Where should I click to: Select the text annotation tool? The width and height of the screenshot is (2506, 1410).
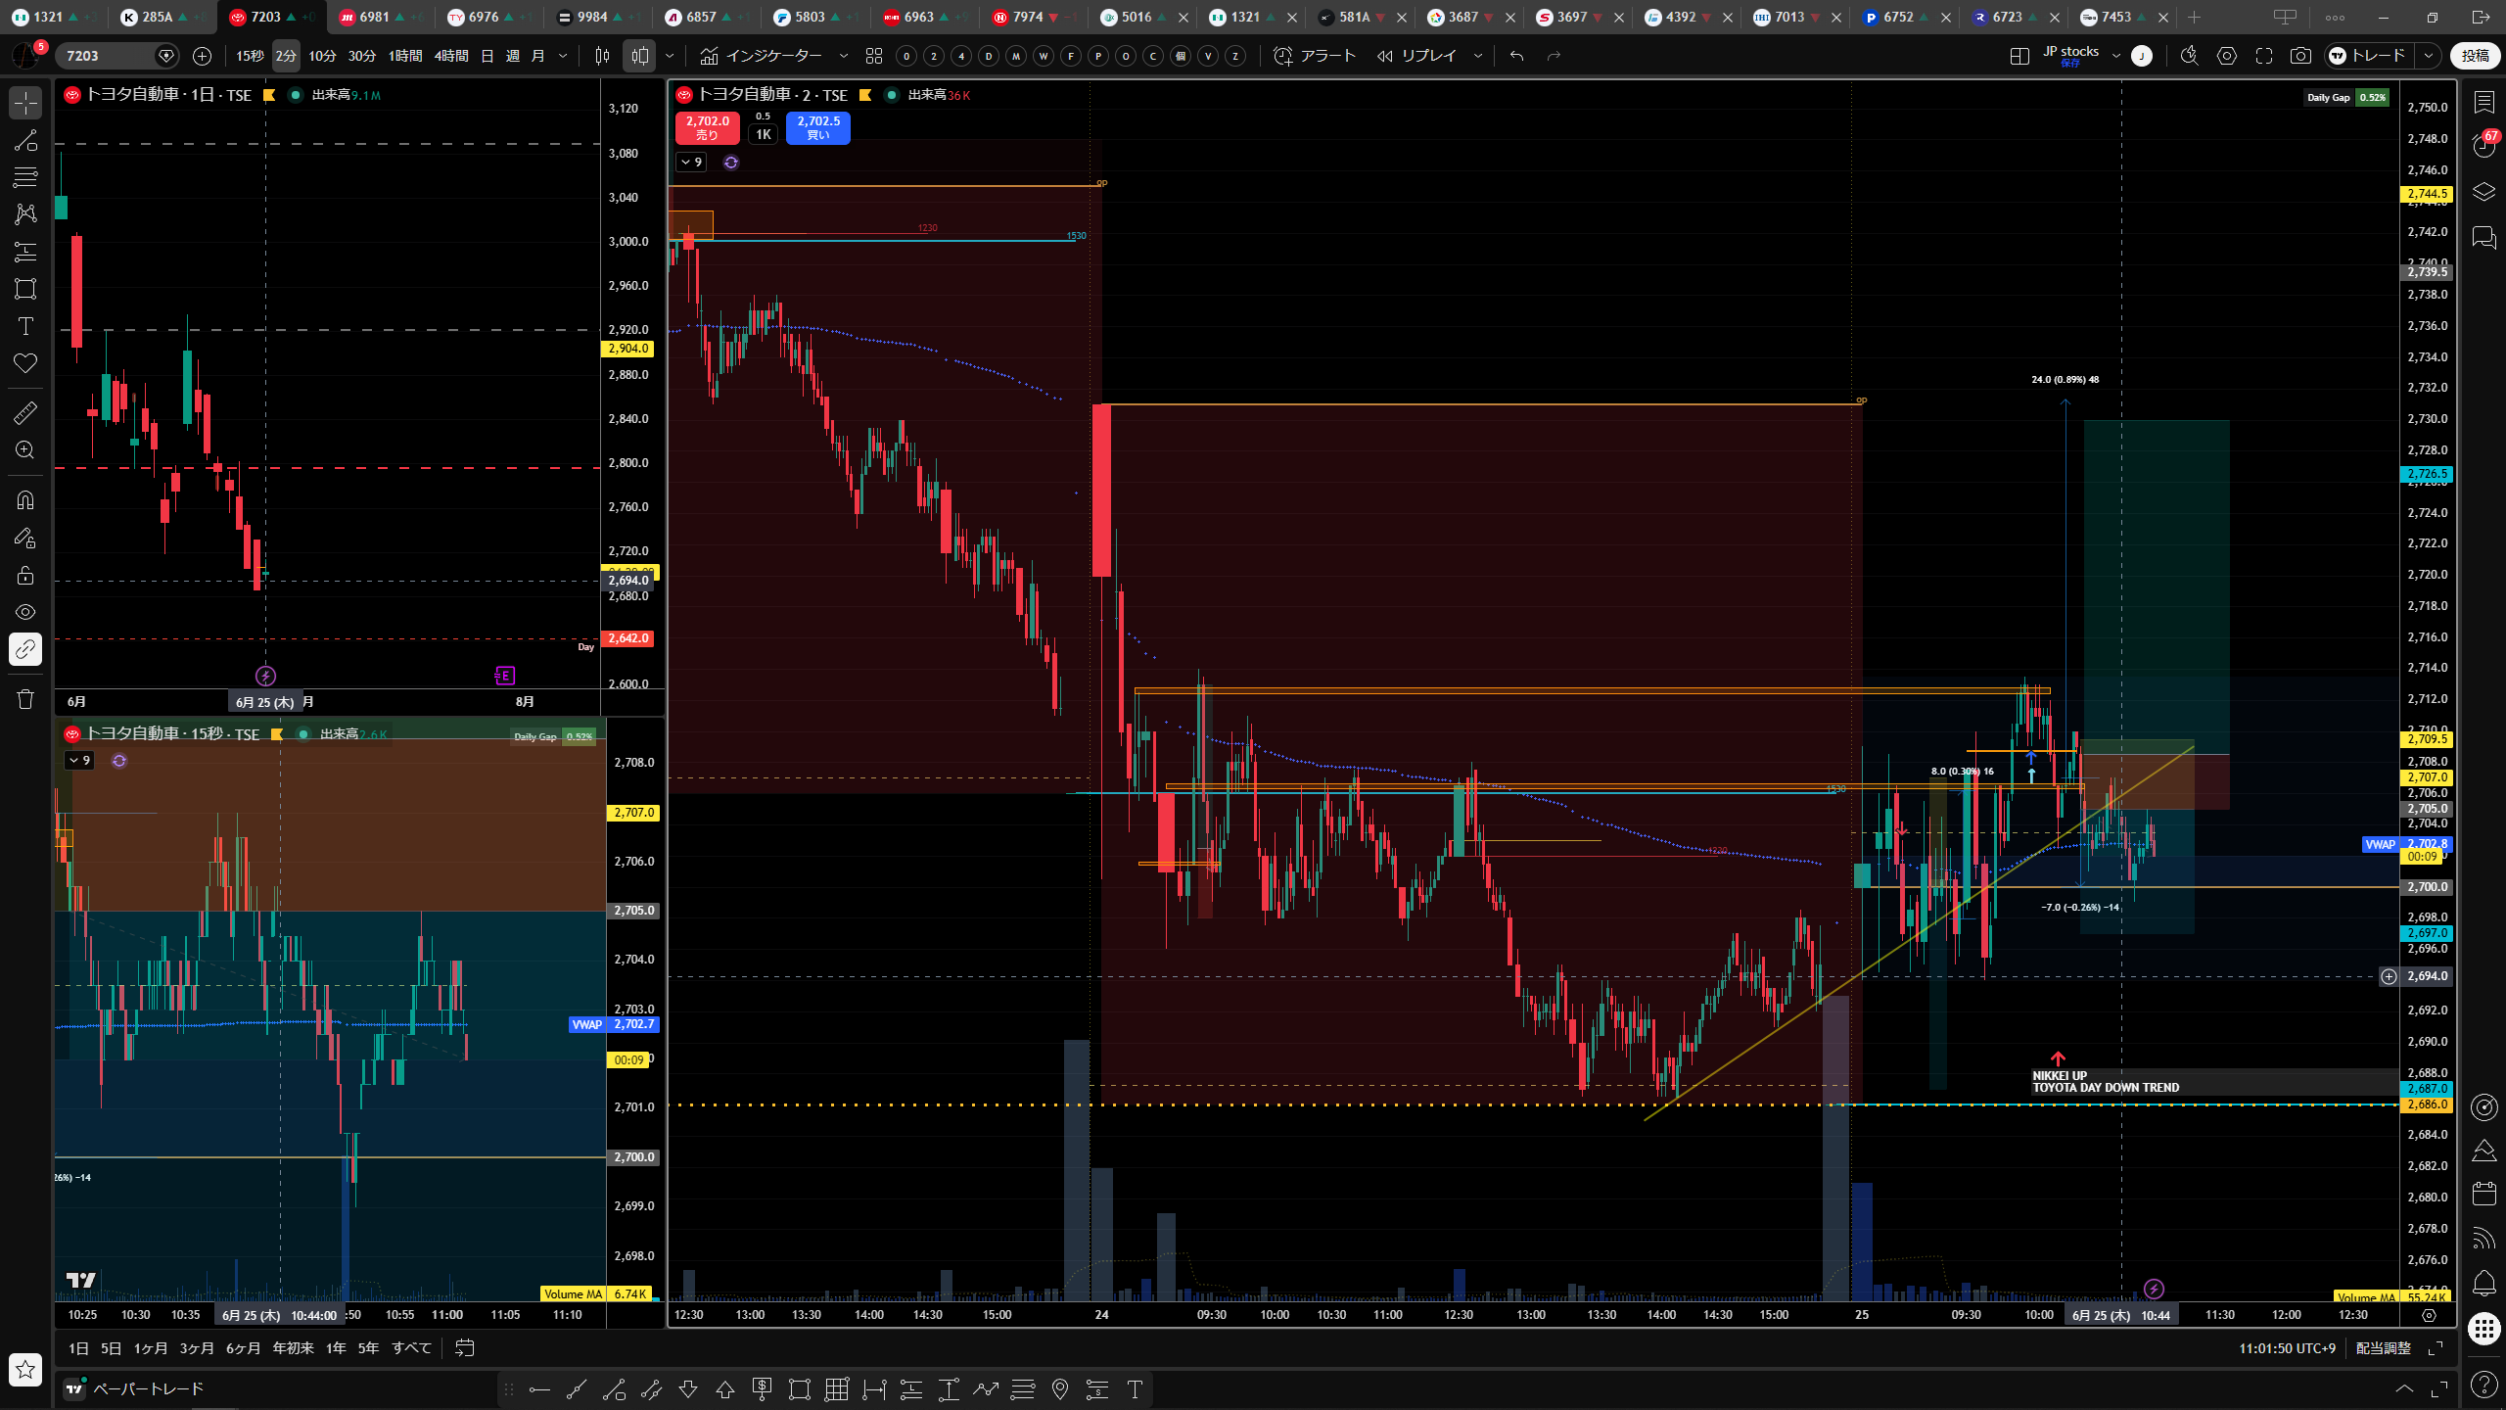25,326
